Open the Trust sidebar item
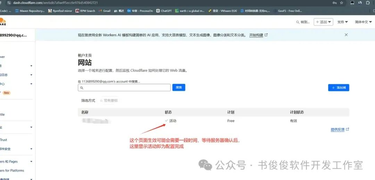The width and height of the screenshot is (375, 180). point(3,140)
